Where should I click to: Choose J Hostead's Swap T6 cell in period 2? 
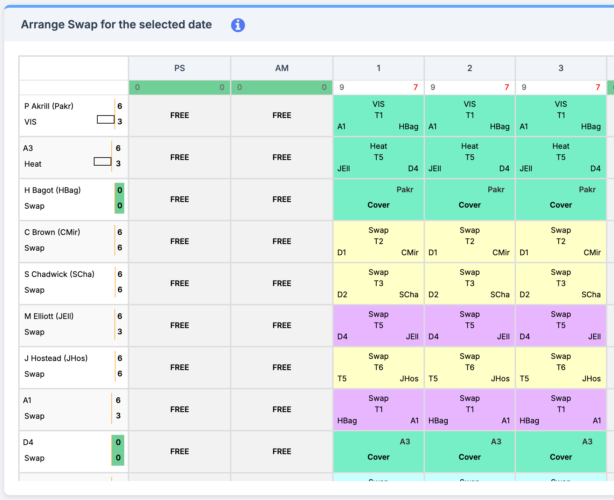tap(469, 367)
